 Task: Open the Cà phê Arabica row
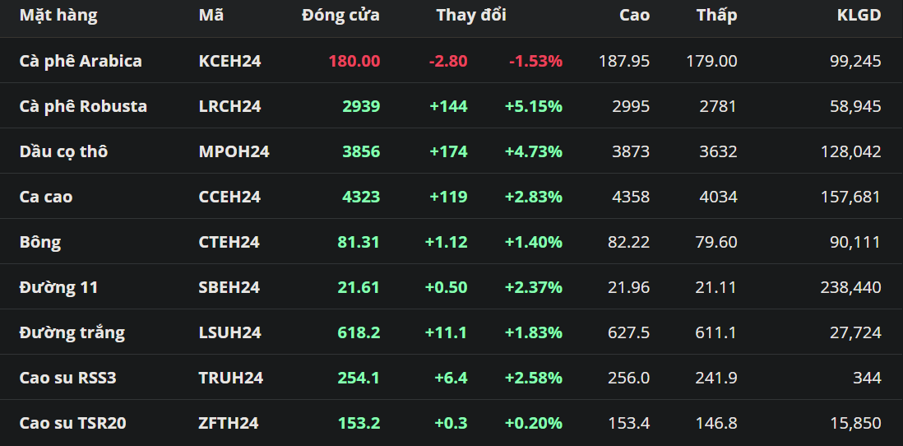click(x=81, y=61)
